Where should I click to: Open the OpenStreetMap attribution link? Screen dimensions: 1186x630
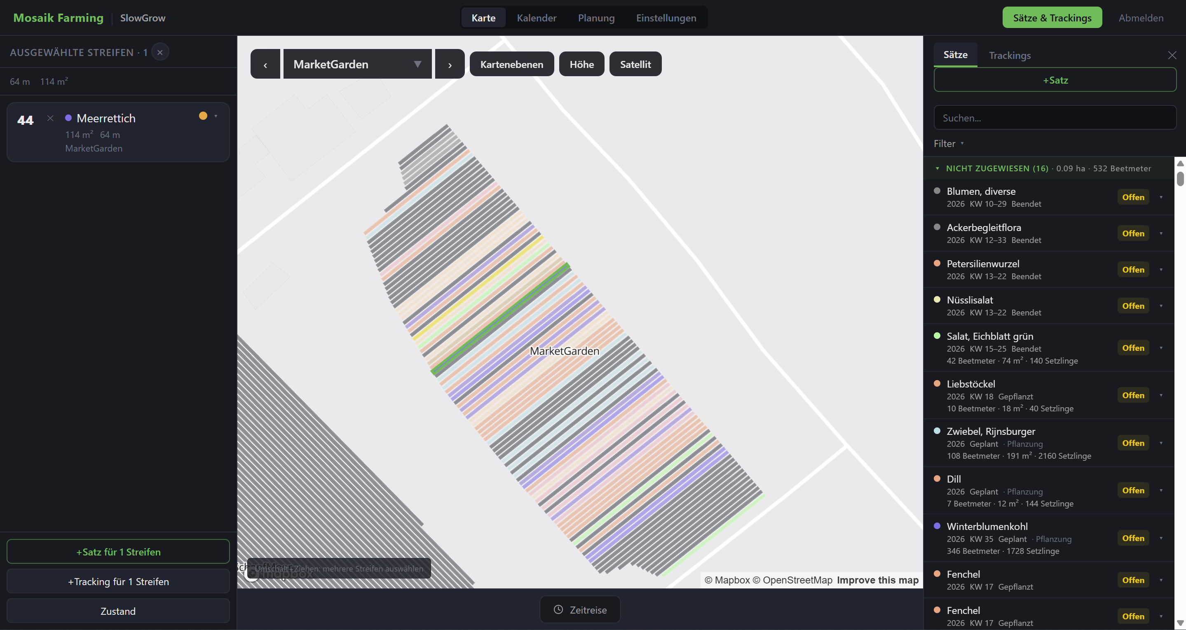point(792,580)
